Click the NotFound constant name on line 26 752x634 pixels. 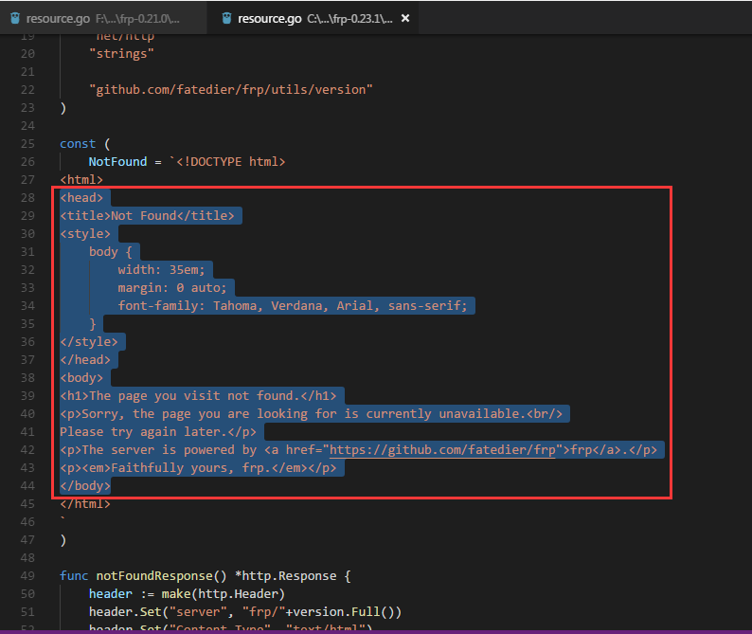(117, 162)
